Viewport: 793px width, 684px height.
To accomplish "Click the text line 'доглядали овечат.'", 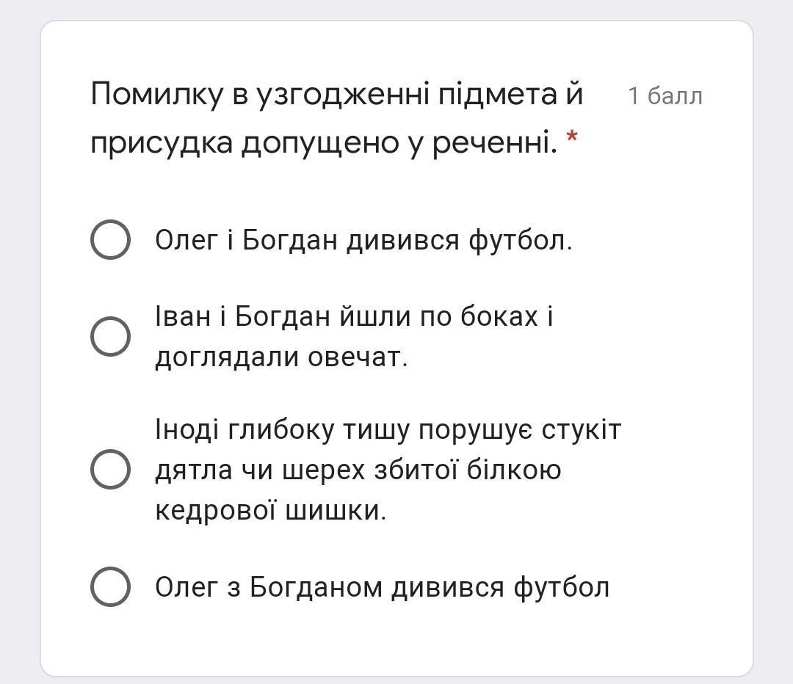I will coord(281,357).
